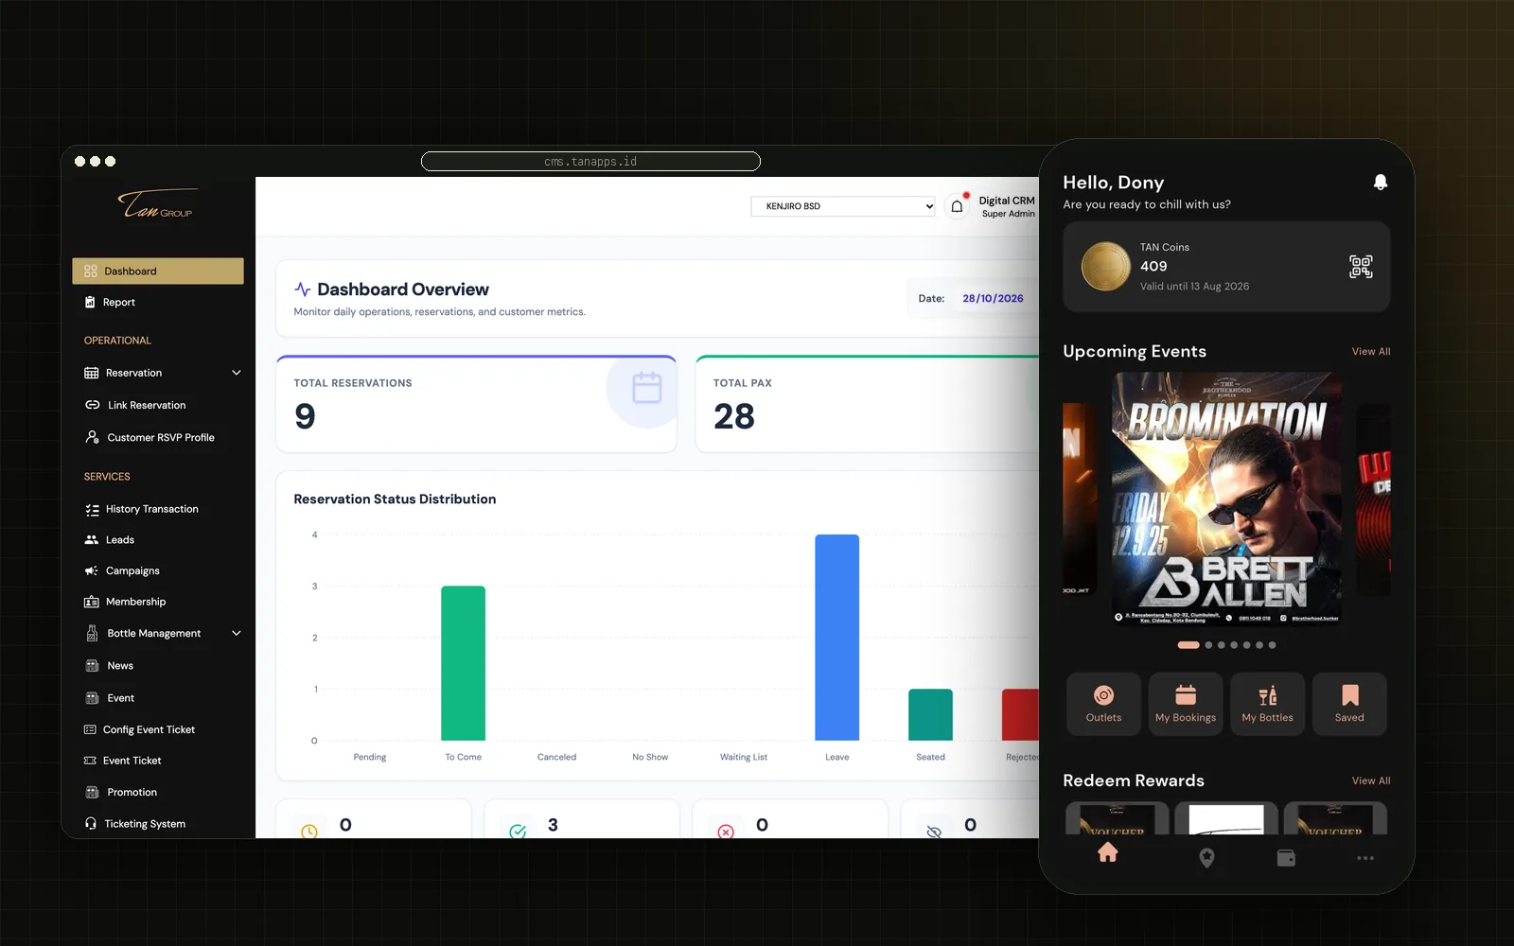Tap the wallet icon in mobile bottom bar

click(1286, 858)
